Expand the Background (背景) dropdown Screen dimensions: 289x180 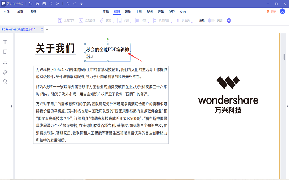(148, 22)
